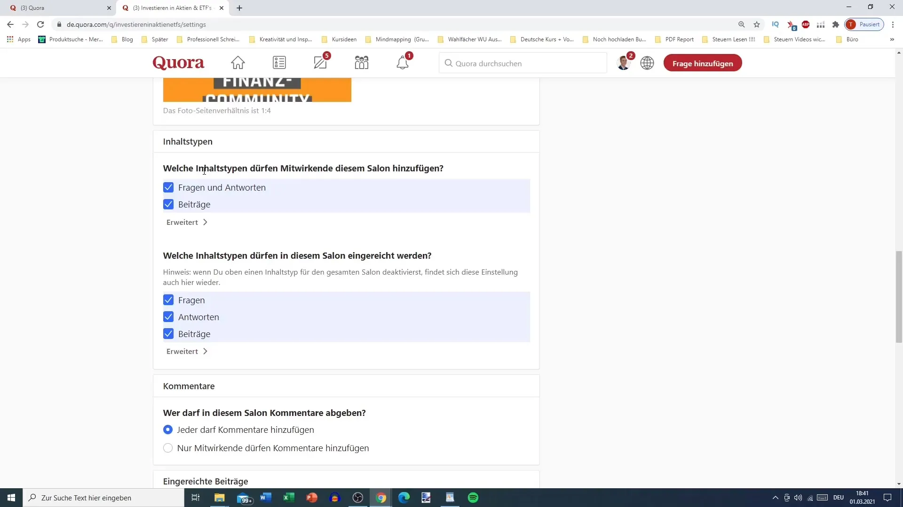Uncheck Beiträge under submitted content types

pyautogui.click(x=168, y=334)
